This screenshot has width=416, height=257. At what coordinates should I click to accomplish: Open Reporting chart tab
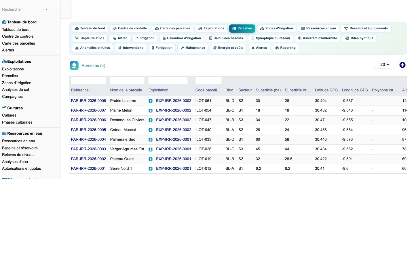[x=285, y=48]
